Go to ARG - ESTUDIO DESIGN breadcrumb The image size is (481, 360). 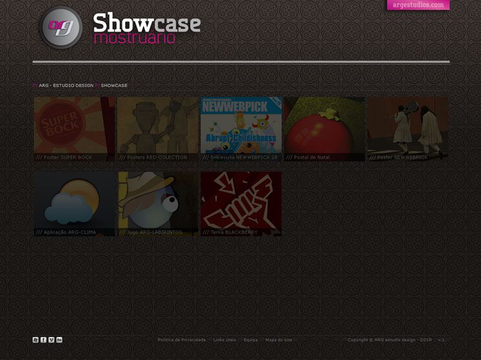pos(66,85)
